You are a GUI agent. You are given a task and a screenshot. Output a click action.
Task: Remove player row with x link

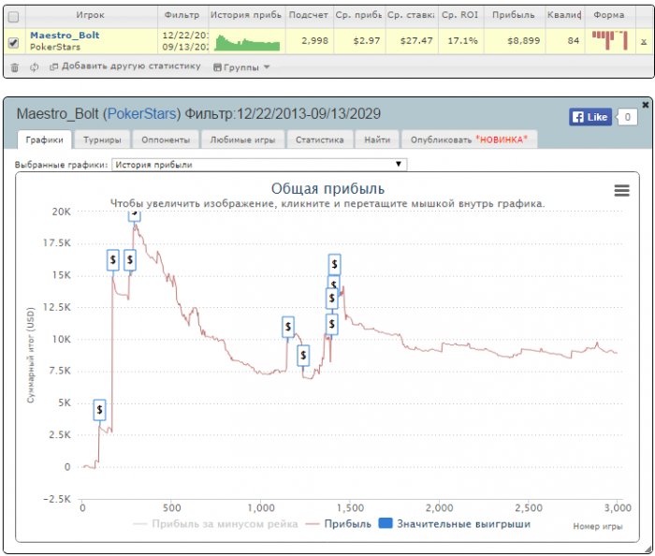coord(644,41)
